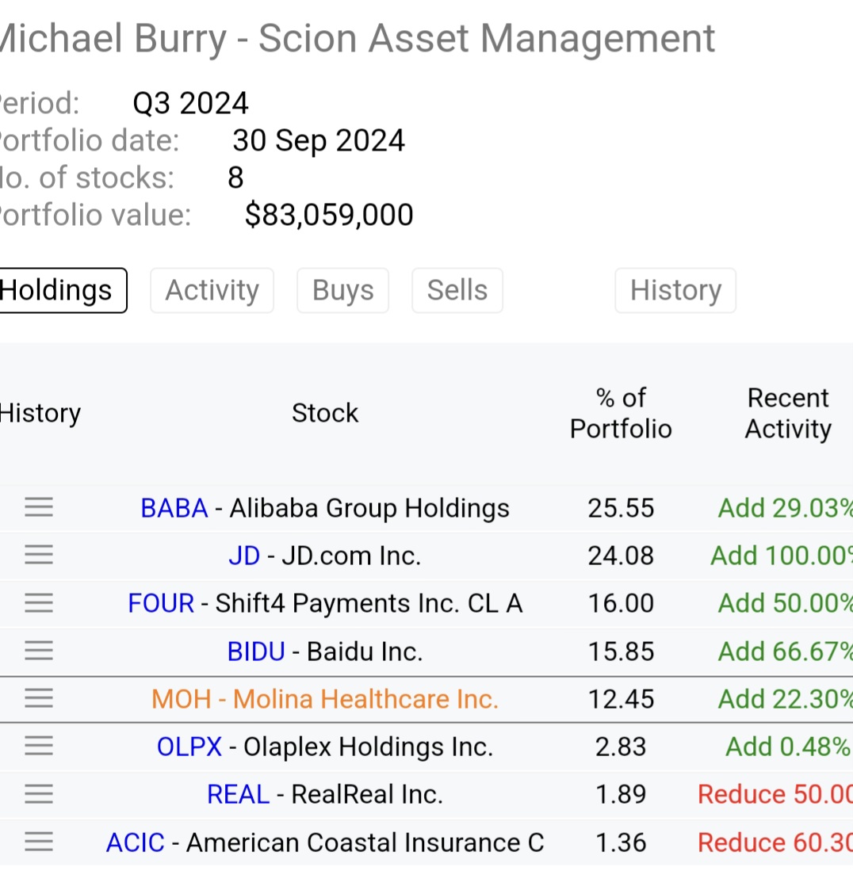Screen dimensions: 853x894
Task: Open the History tab
Action: tap(675, 290)
